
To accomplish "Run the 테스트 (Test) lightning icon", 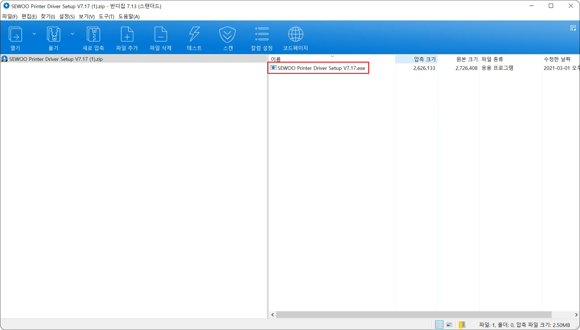I will click(x=194, y=35).
